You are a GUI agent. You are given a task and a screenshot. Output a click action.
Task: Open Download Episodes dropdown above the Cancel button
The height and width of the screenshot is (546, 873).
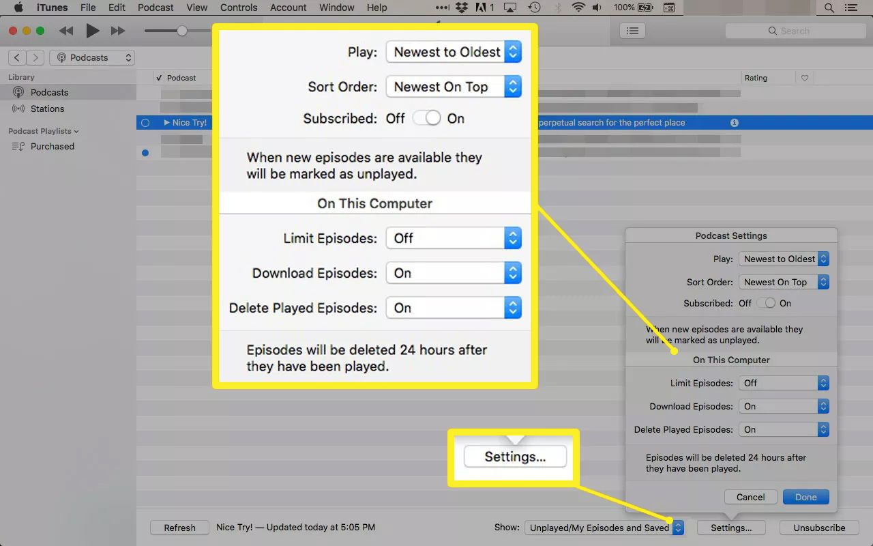coord(784,406)
